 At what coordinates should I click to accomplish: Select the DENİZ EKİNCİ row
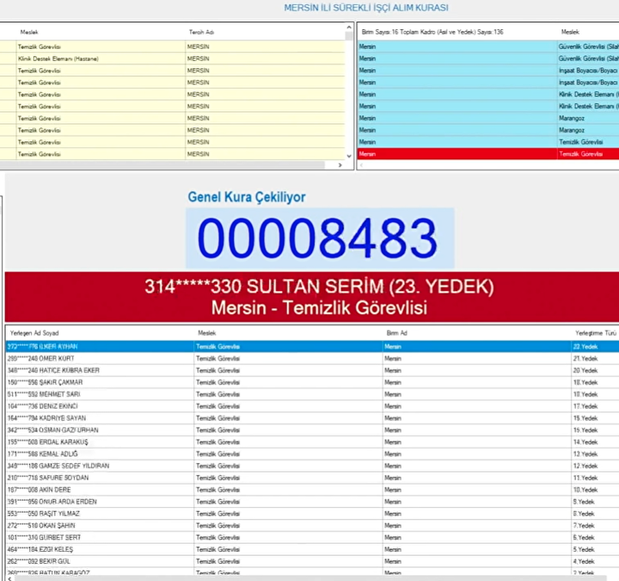(x=312, y=406)
